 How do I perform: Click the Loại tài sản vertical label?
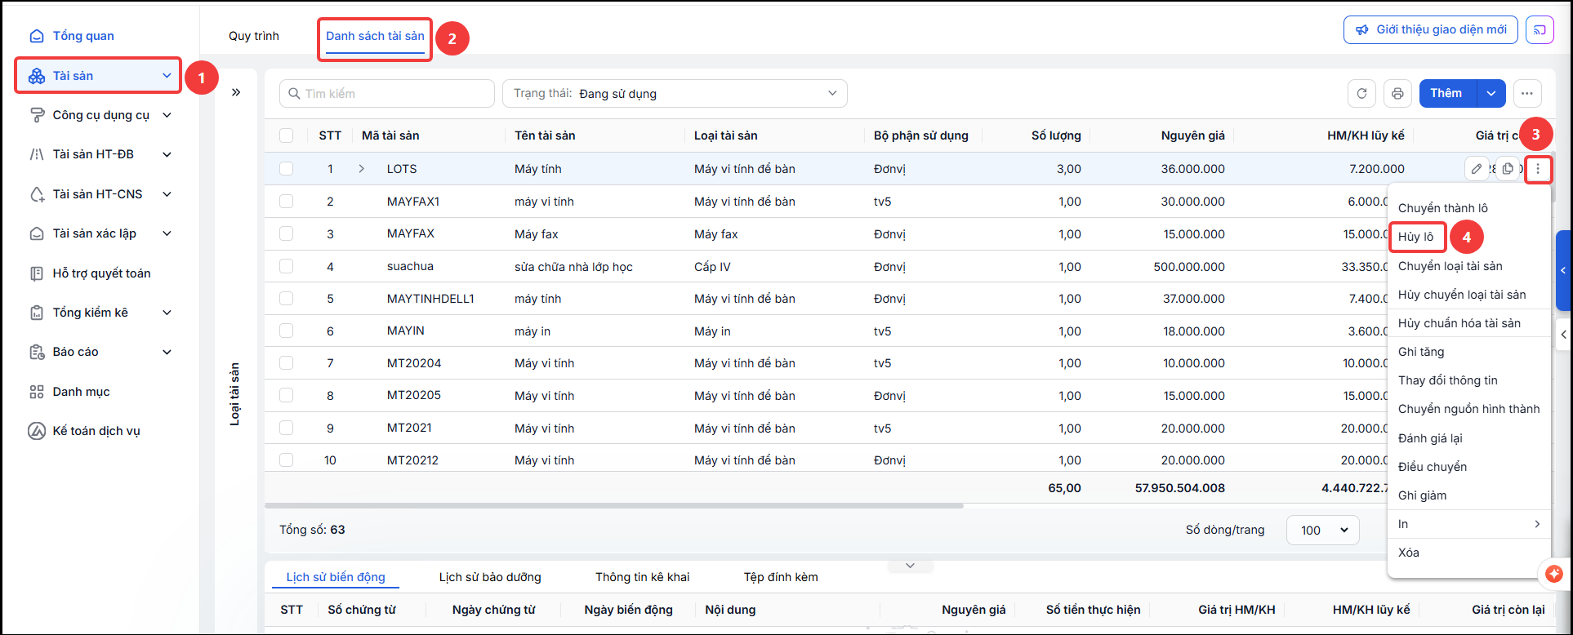(x=235, y=394)
